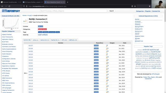
Task: Click the browser forward arrow
Action: tap(6, 6)
